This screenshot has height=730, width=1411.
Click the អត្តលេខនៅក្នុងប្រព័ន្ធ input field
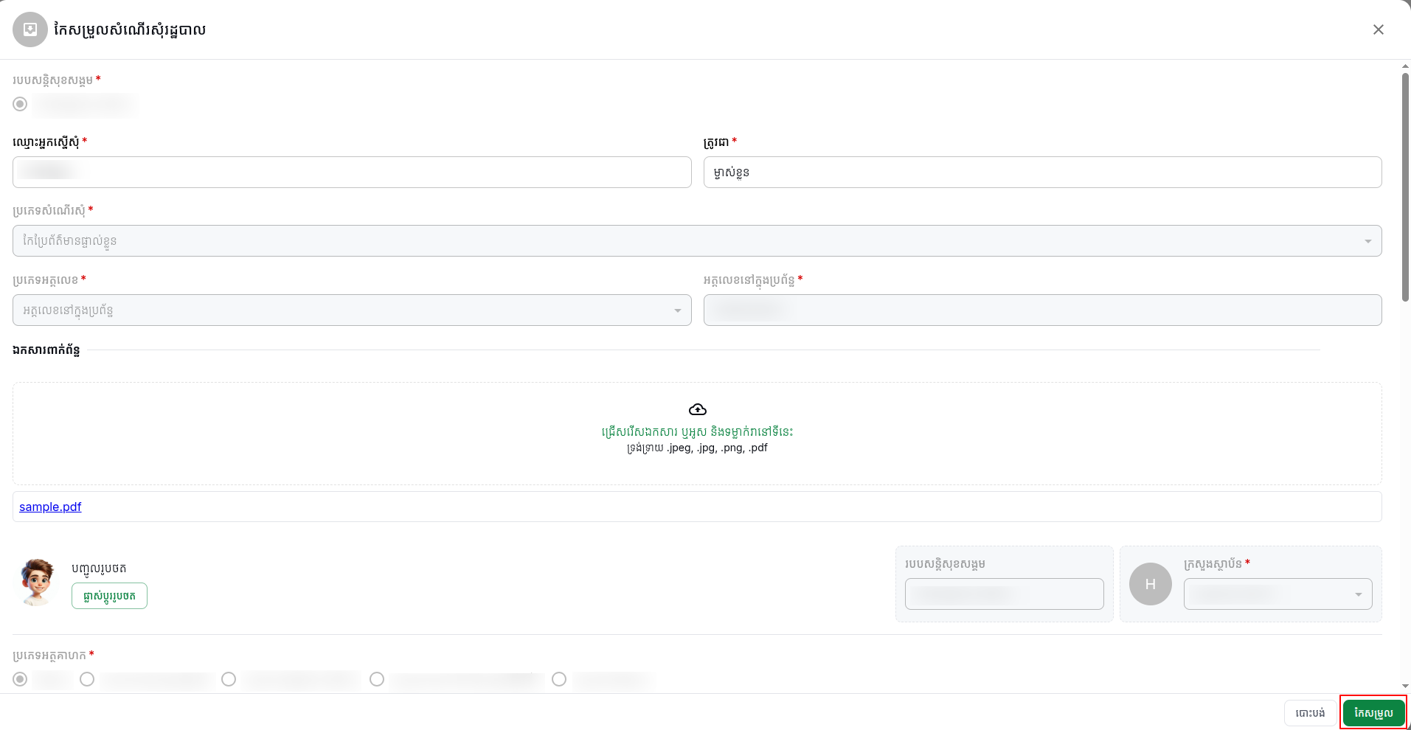[x=1042, y=310]
